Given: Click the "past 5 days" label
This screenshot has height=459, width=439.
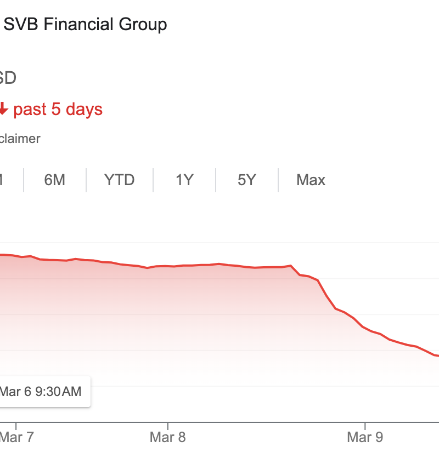Looking at the screenshot, I should 58,109.
